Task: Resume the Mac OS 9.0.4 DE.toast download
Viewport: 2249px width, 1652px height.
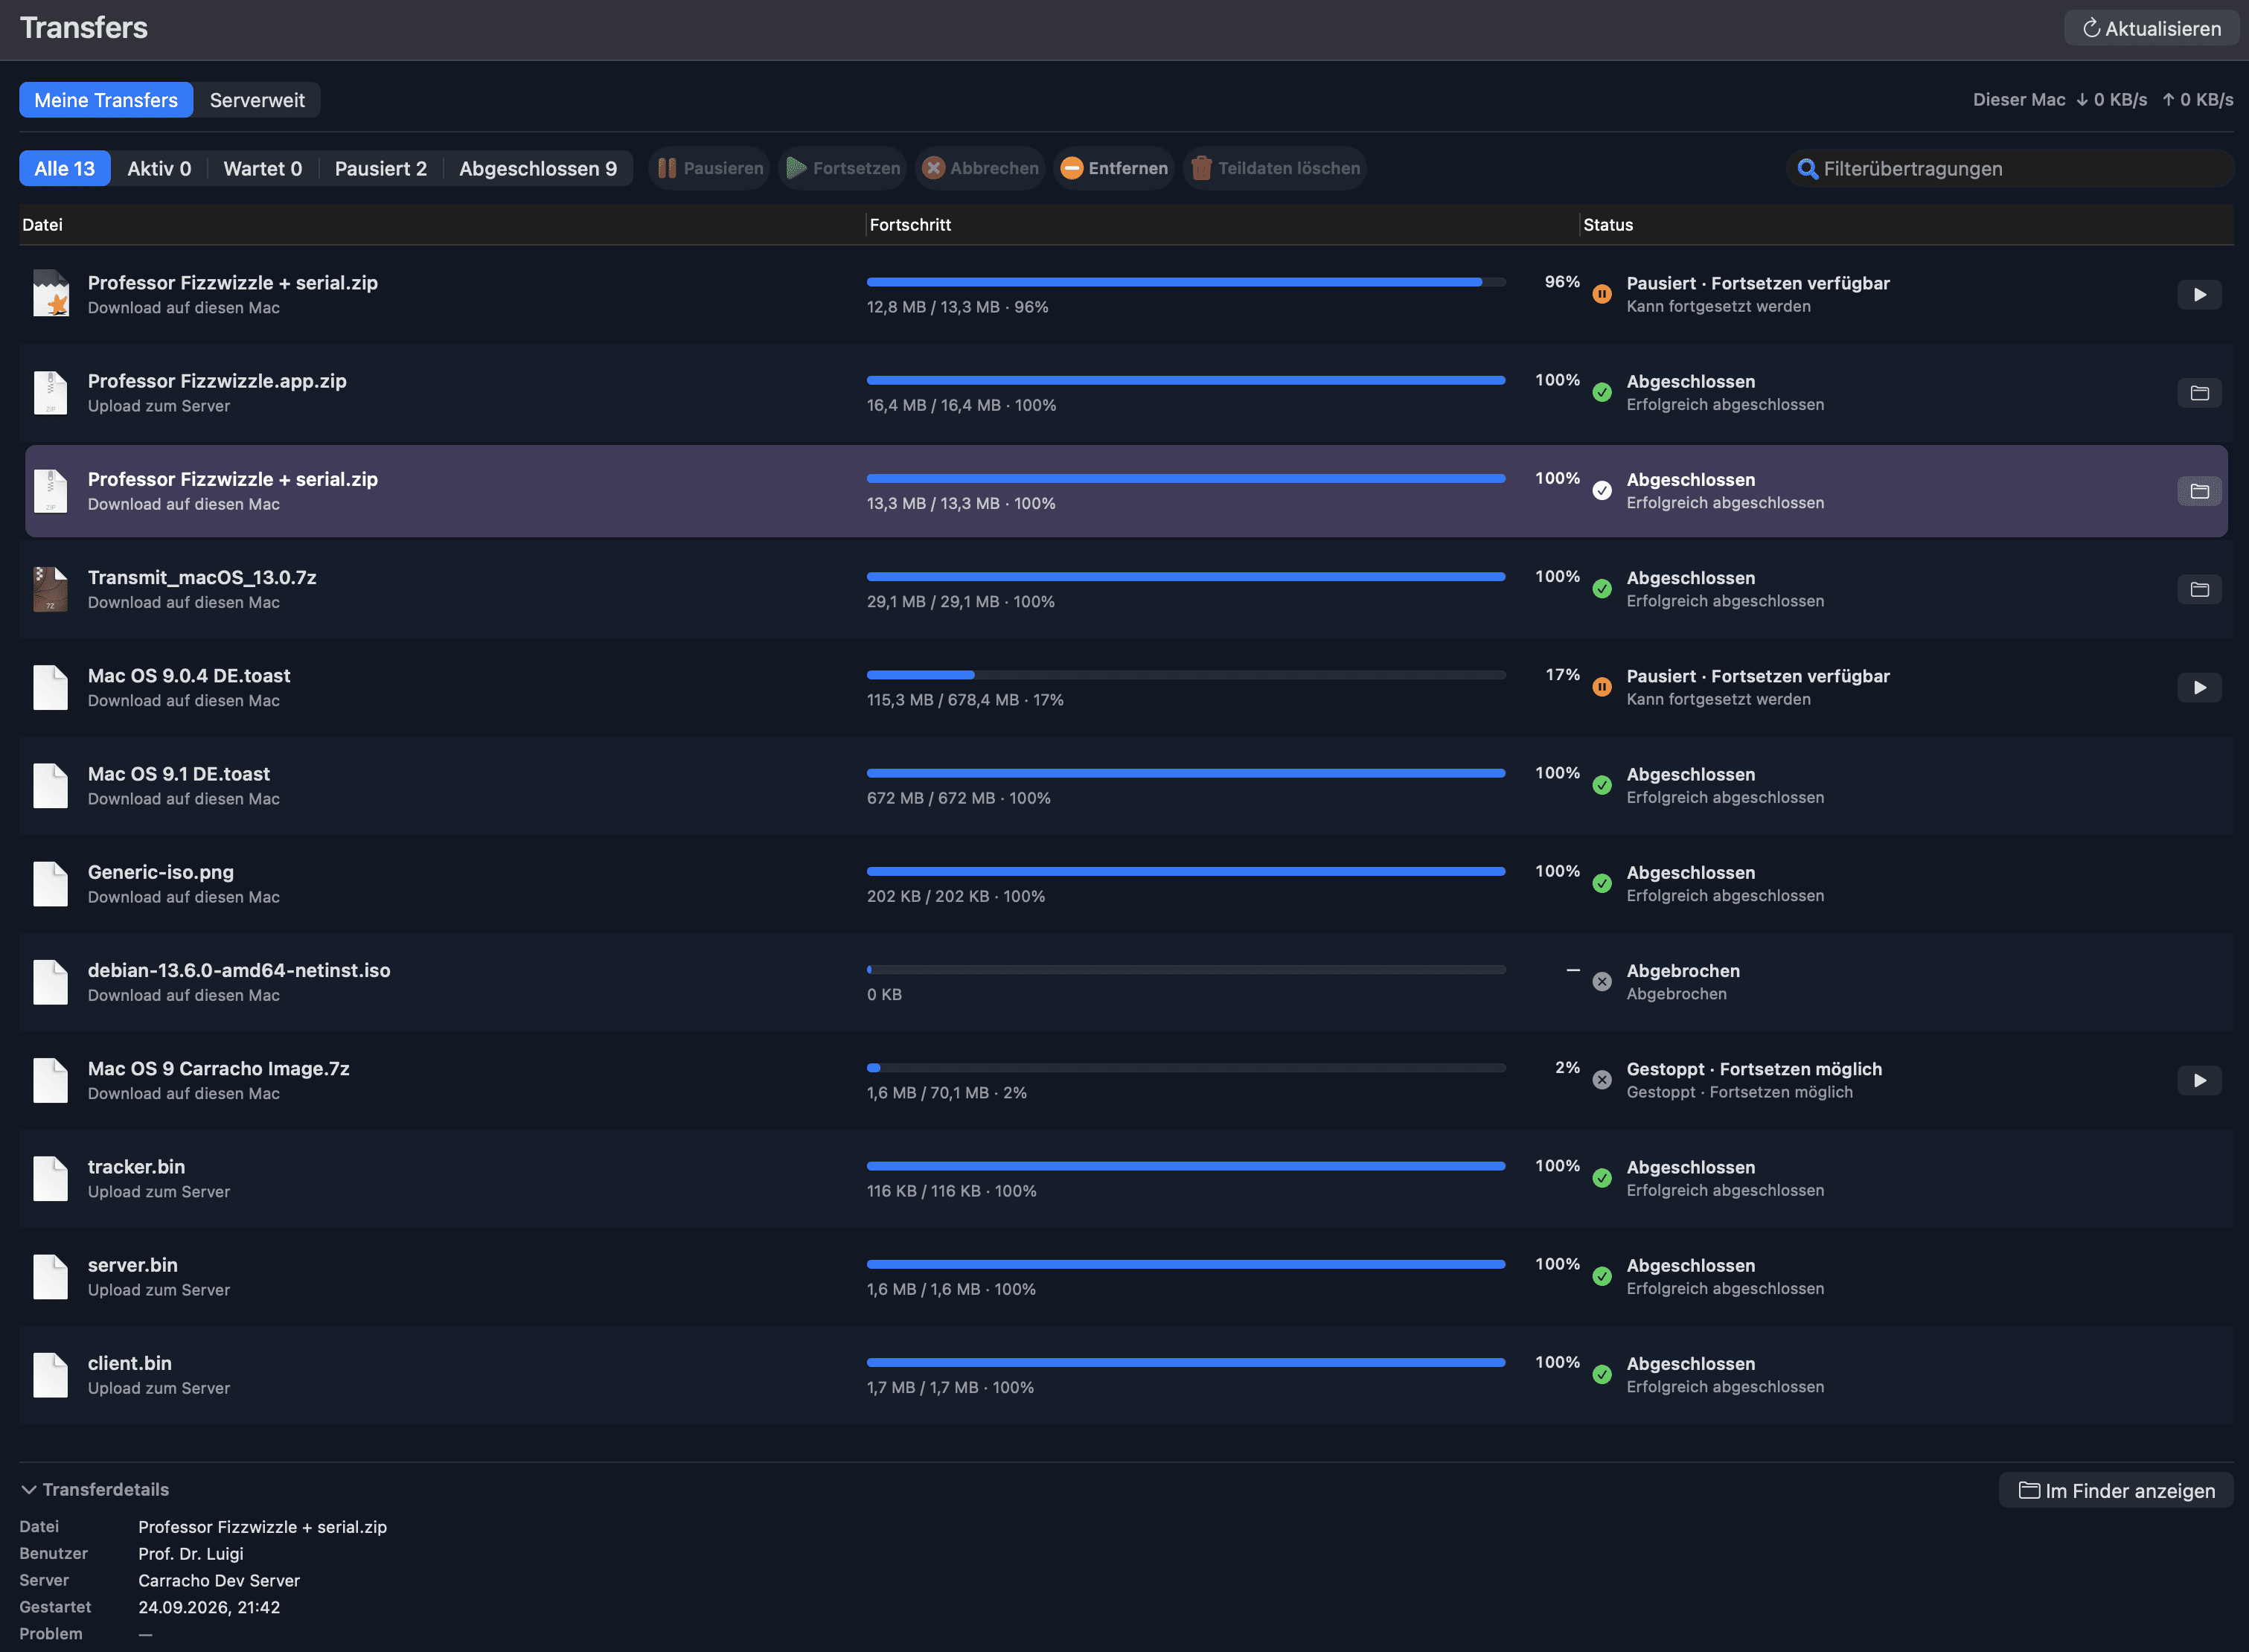Action: pyautogui.click(x=2199, y=688)
